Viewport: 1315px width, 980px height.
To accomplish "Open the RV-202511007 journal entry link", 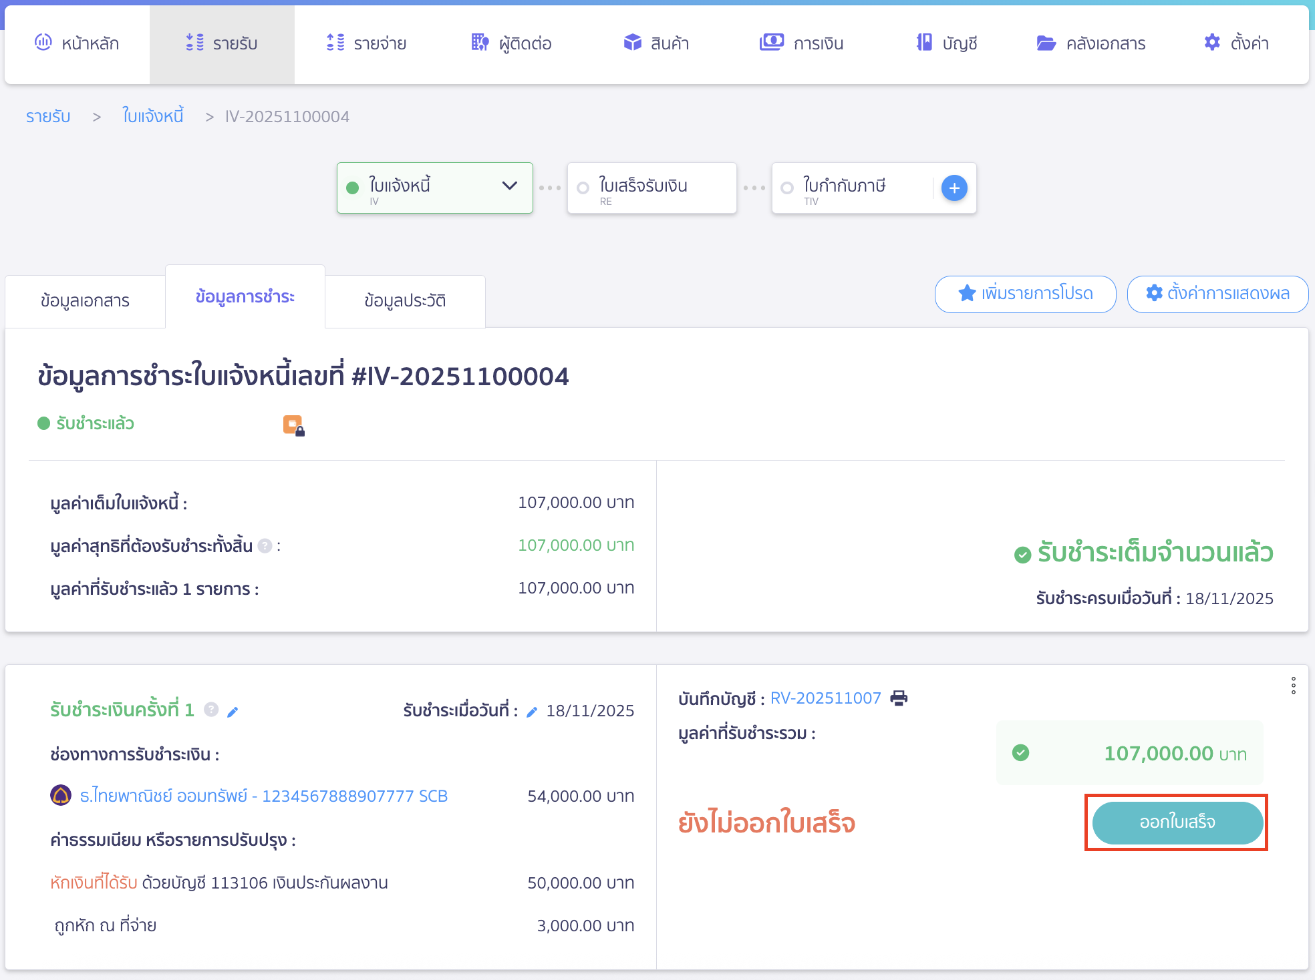I will (x=825, y=698).
